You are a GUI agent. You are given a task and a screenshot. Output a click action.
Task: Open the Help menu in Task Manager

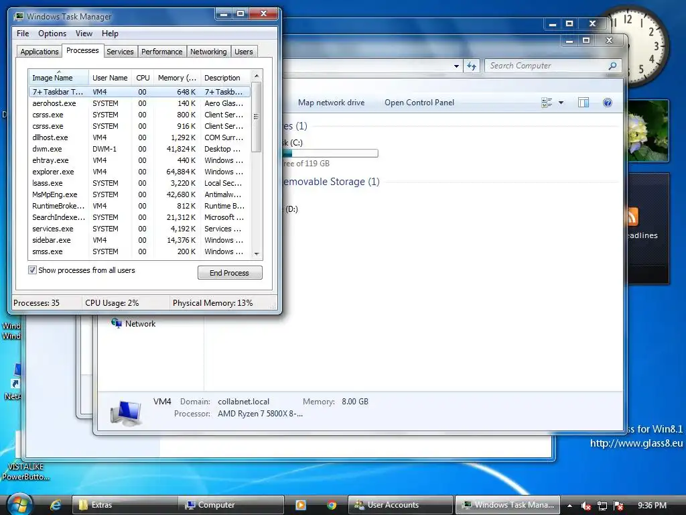point(110,34)
